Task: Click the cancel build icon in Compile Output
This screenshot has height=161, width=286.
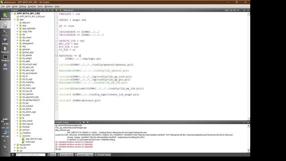Action: (x=80, y=122)
